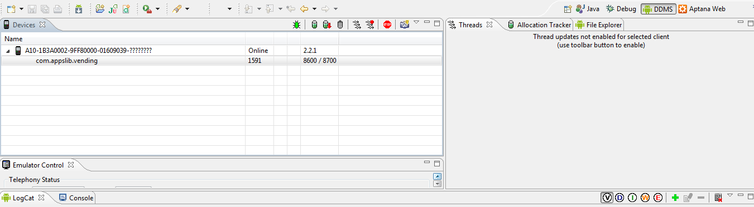
Task: Select the com.appslib.vending process row
Action: [x=222, y=61]
